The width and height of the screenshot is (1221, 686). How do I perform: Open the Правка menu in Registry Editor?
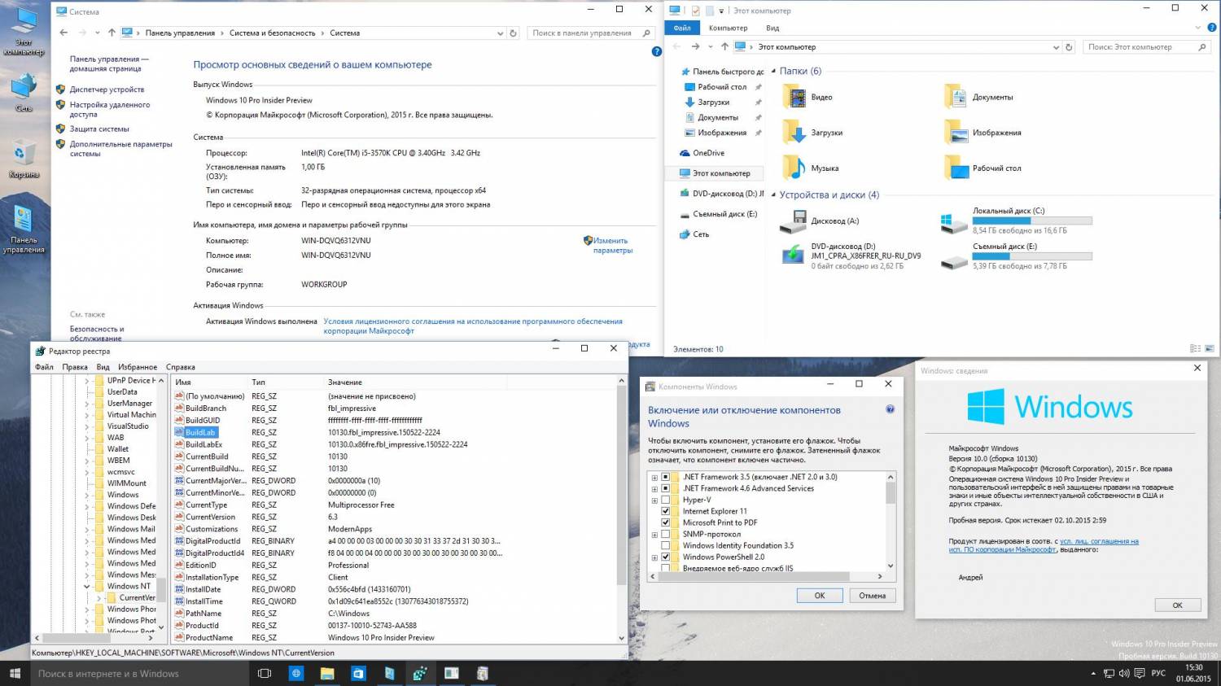click(x=75, y=367)
